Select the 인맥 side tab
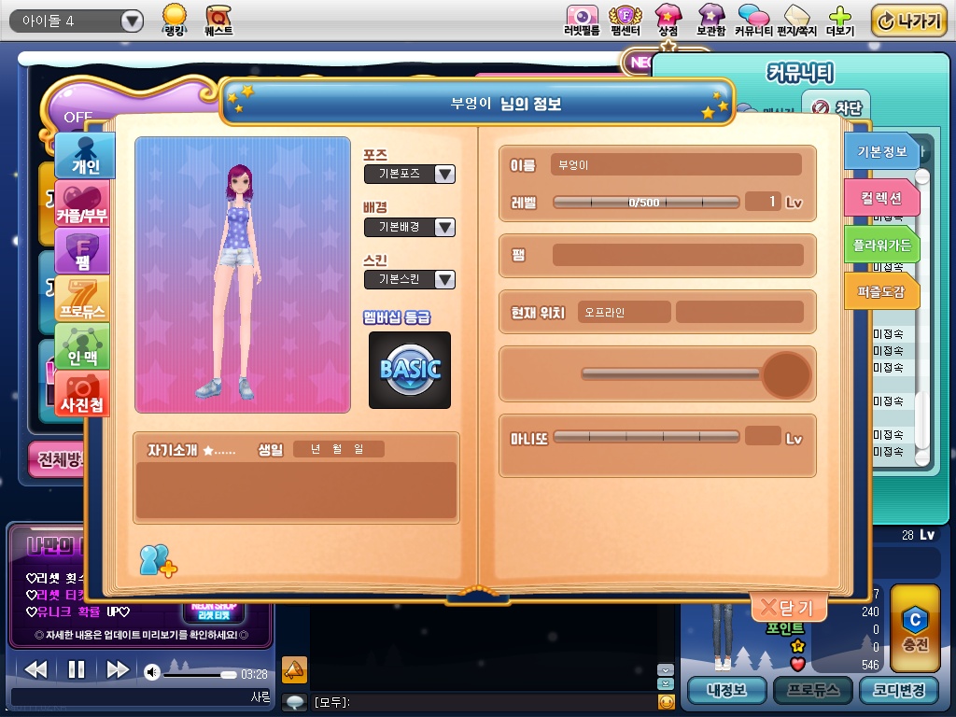The height and width of the screenshot is (717, 956). [82, 345]
